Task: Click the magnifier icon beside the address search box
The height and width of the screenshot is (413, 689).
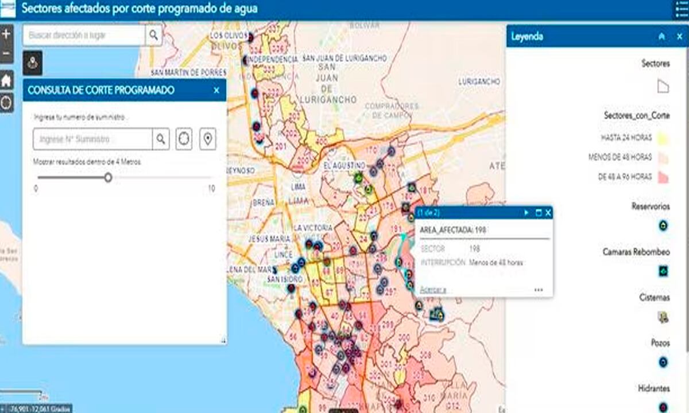Action: [x=153, y=35]
